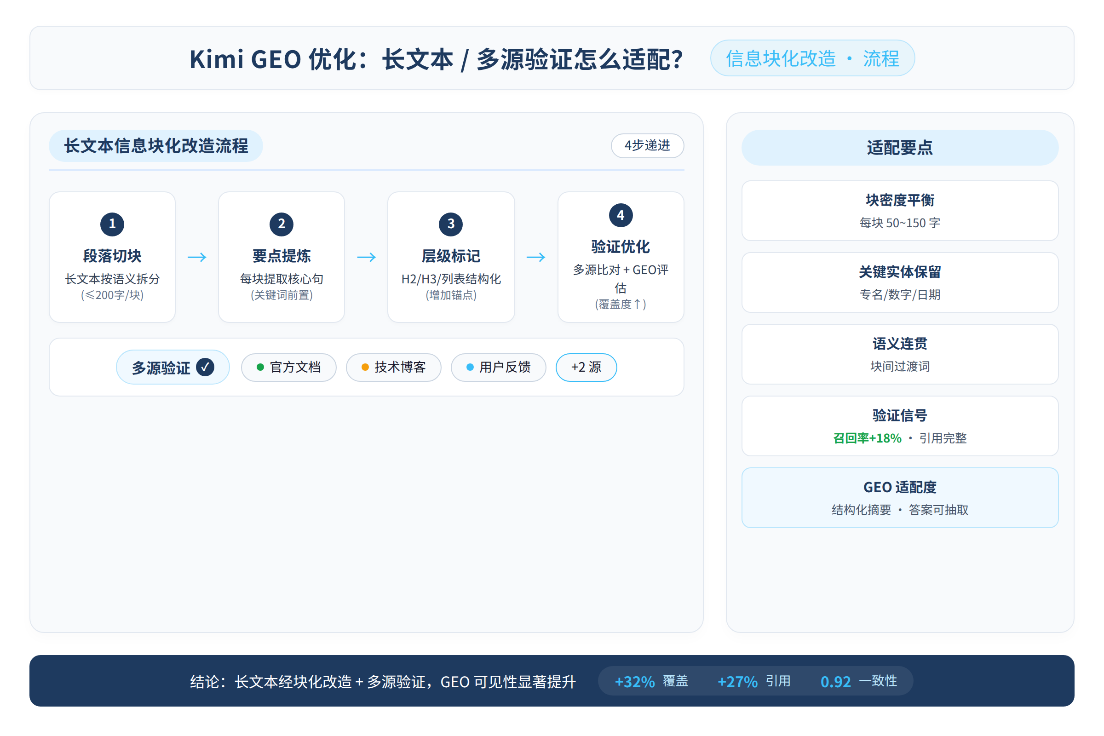The image size is (1104, 736).
Task: Click the 专名/数字/日期 text
Action: pos(900,295)
